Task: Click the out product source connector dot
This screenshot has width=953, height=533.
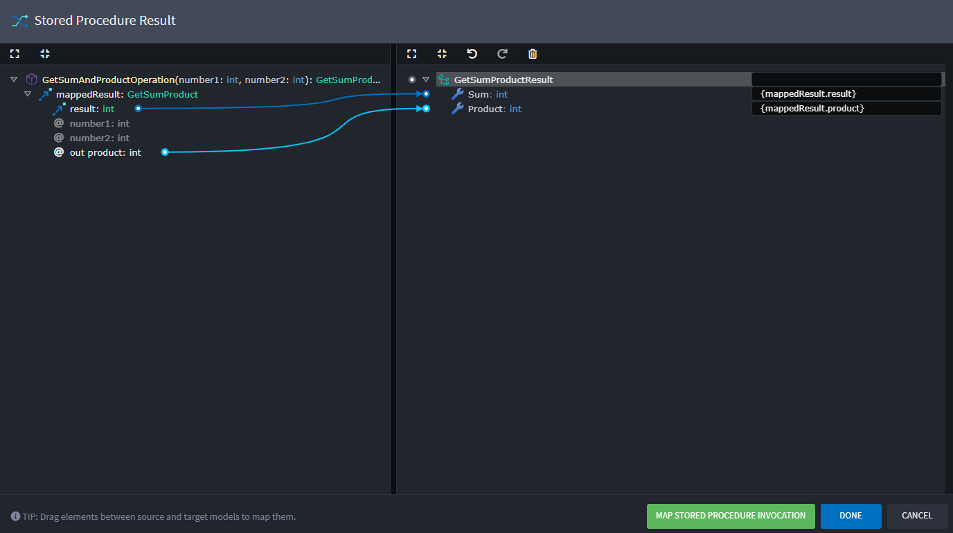Action: click(x=165, y=152)
